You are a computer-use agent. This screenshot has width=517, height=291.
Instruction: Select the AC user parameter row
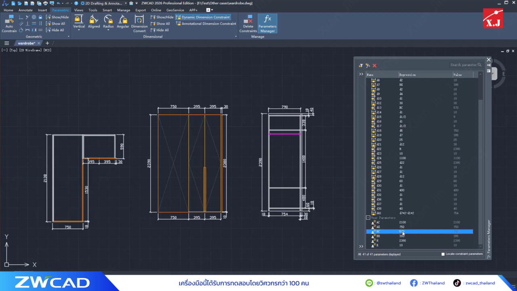tap(419, 222)
